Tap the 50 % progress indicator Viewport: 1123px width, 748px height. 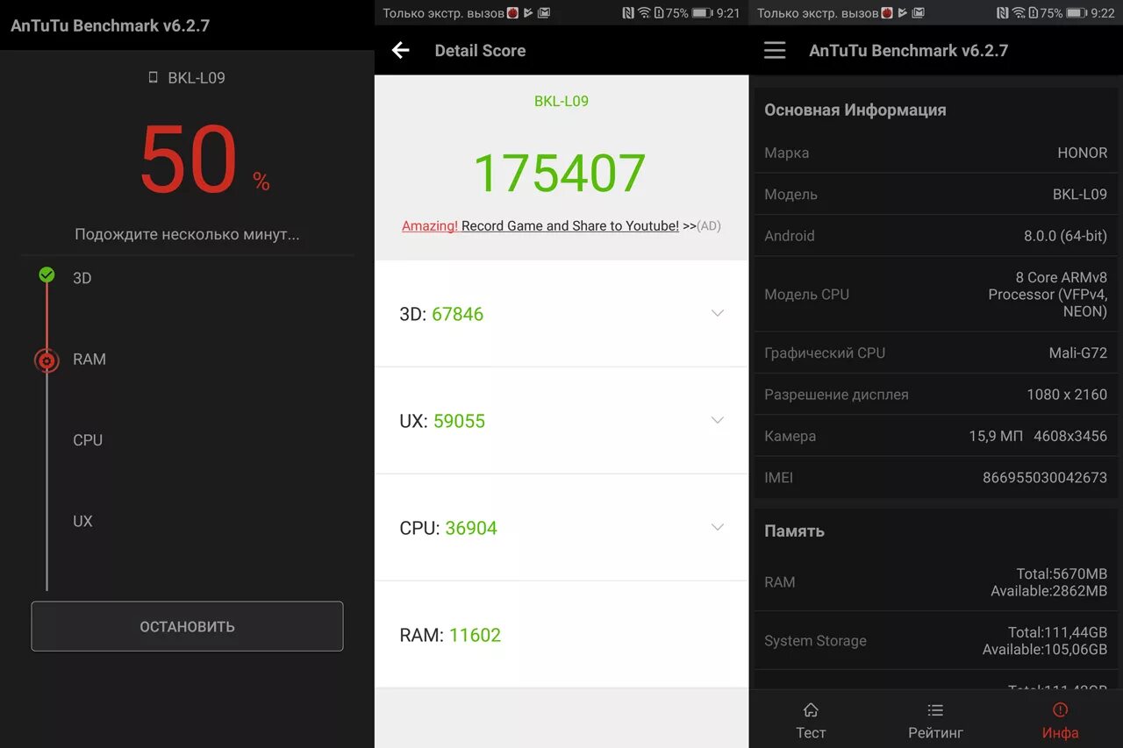coord(204,160)
